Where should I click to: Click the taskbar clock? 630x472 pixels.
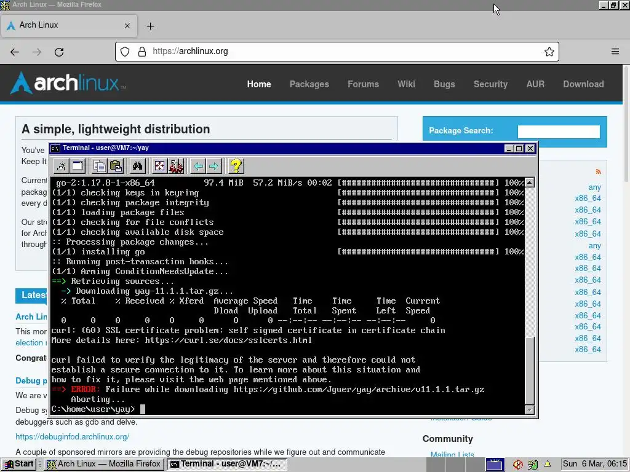coord(595,464)
